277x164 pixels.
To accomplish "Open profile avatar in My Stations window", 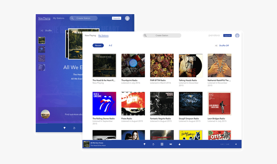I will (x=237, y=35).
